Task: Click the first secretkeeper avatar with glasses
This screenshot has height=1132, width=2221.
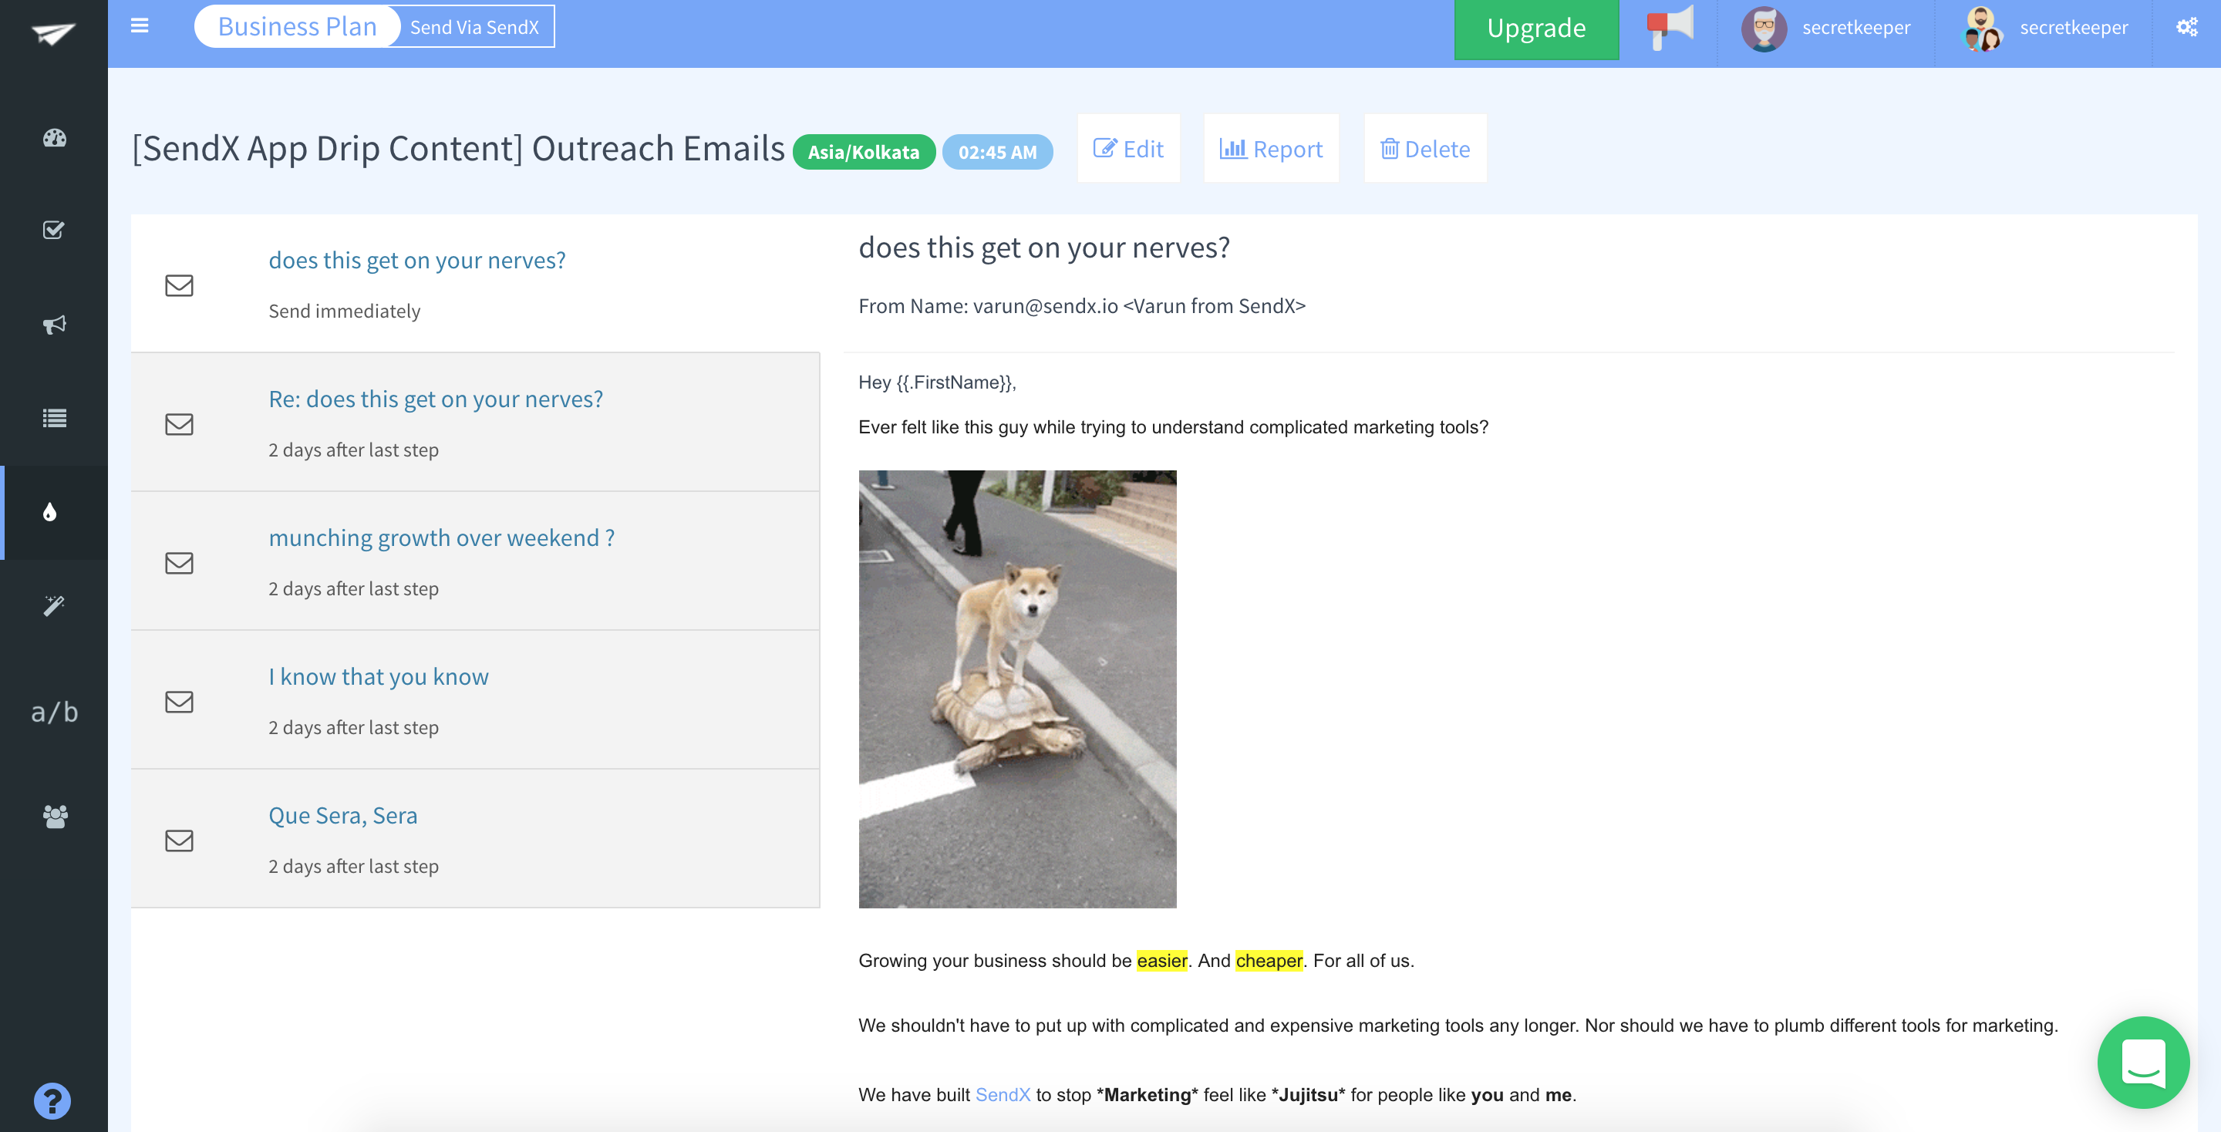Action: (x=1764, y=29)
